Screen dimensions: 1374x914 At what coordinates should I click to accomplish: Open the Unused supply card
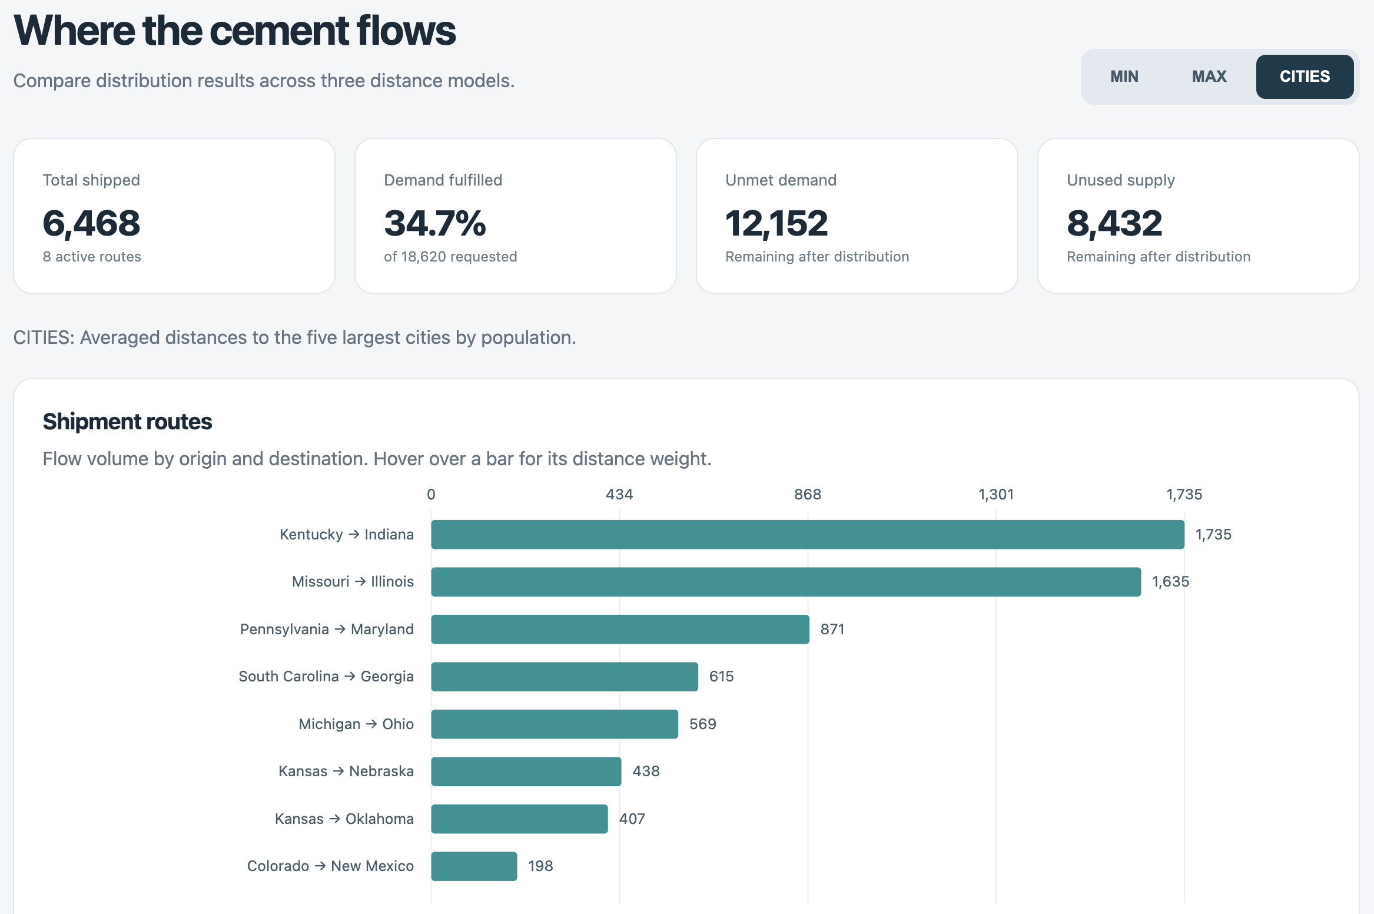click(x=1199, y=216)
